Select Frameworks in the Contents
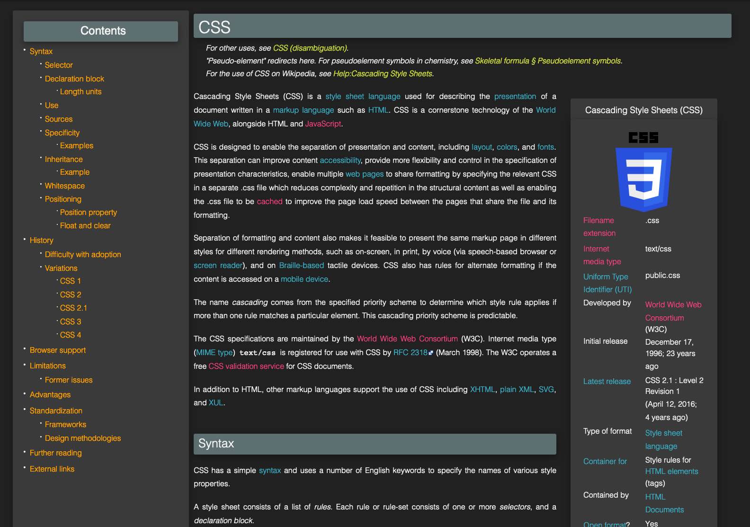The image size is (750, 527). pyautogui.click(x=65, y=424)
